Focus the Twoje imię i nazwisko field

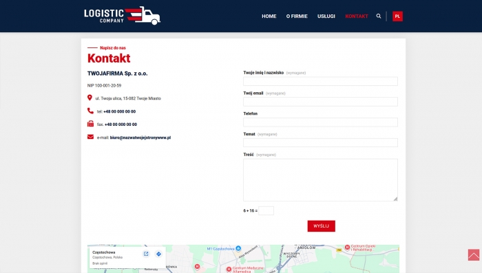tap(320, 81)
